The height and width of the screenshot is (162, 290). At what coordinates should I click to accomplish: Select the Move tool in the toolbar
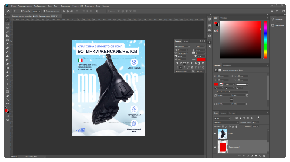pos(7,20)
